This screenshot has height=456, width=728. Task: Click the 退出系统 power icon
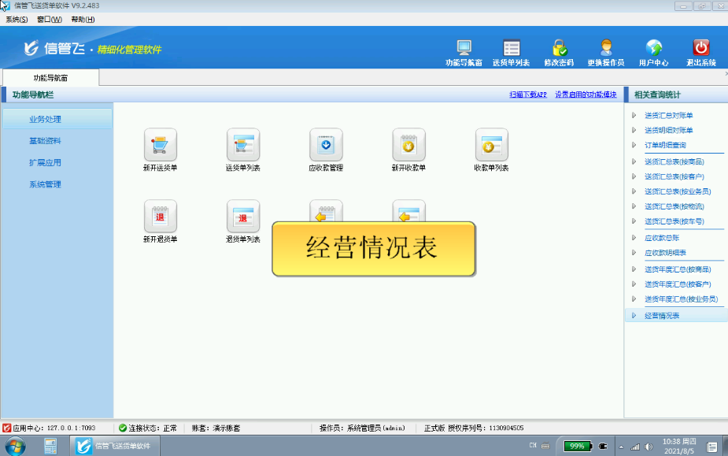coord(700,48)
